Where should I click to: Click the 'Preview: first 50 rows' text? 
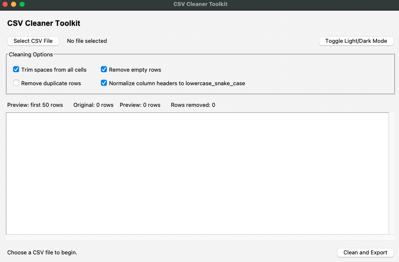(35, 105)
